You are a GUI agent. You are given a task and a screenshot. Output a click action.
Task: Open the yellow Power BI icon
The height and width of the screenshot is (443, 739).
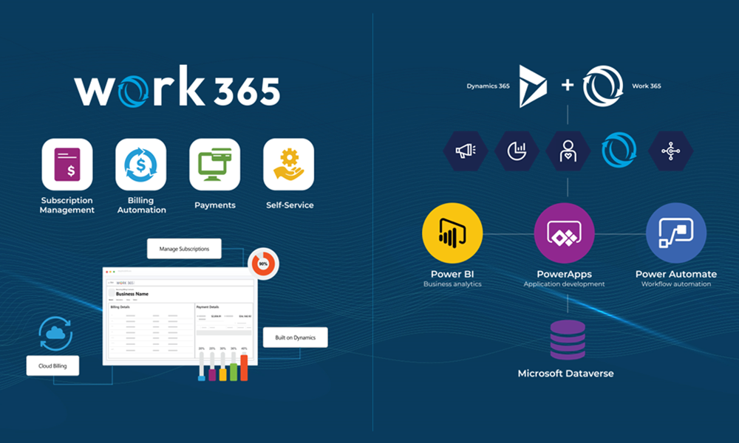pos(452,233)
